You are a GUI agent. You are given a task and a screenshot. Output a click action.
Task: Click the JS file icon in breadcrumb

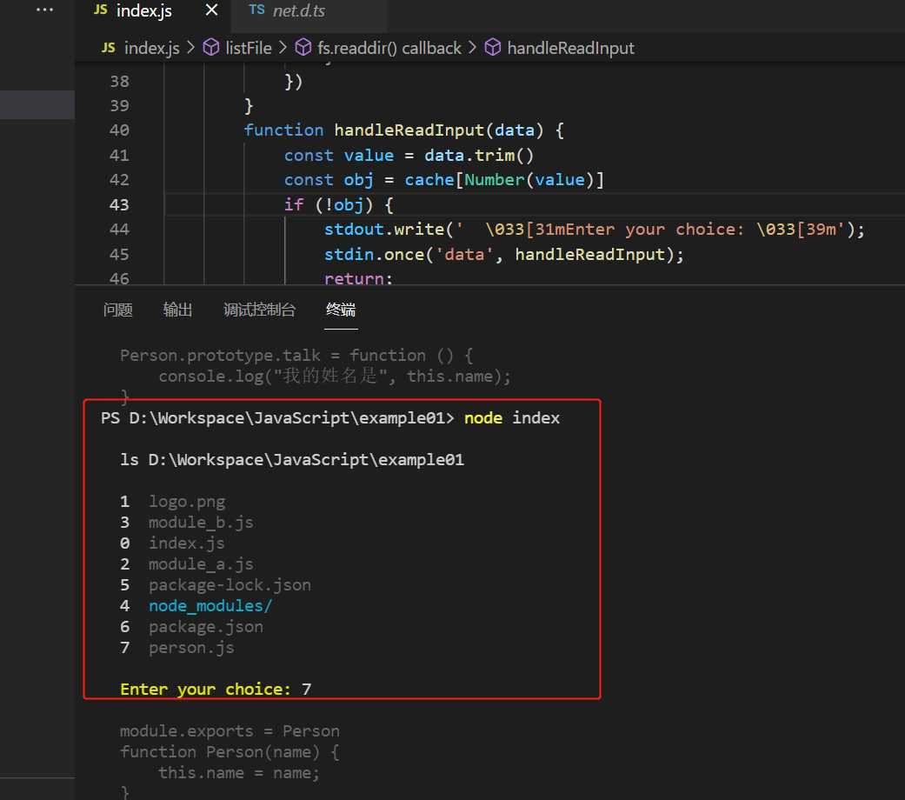tap(109, 48)
